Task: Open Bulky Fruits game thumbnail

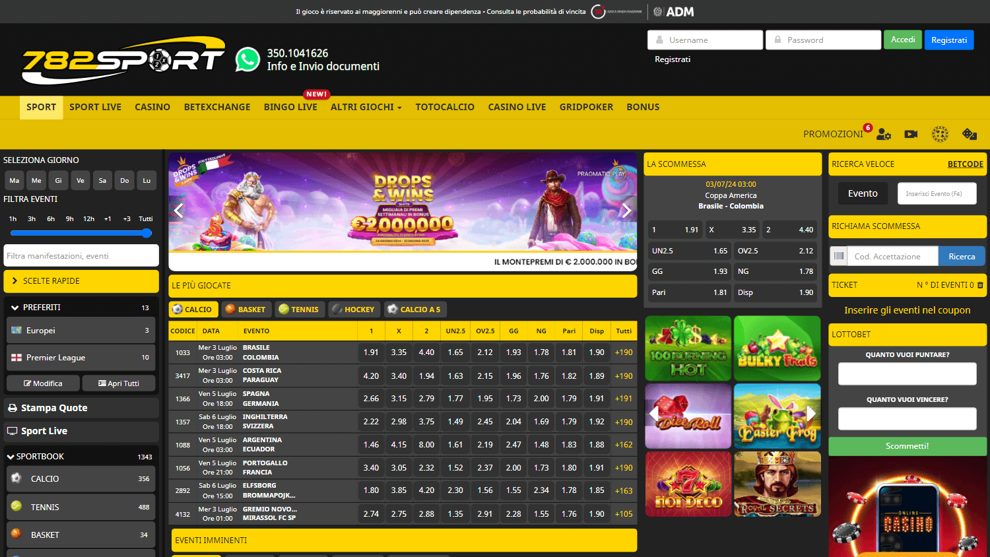Action: 777,348
